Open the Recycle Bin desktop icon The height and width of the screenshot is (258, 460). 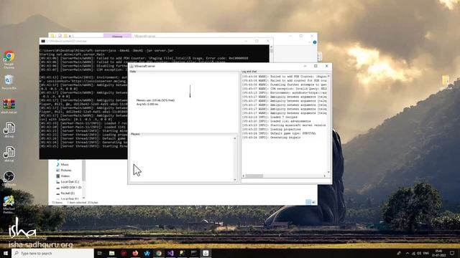[x=9, y=82]
